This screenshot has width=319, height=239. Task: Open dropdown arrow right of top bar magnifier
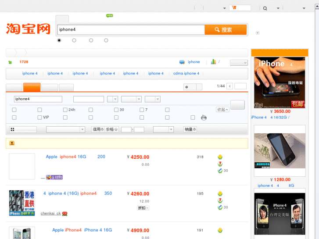coord(278,8)
